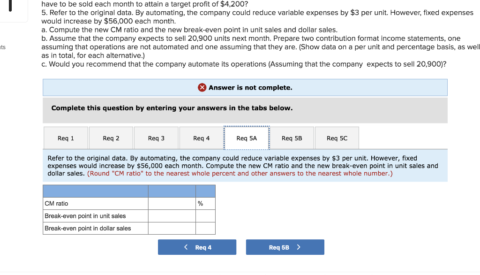Open the Req 2 tab
The image size is (480, 275).
[111, 137]
